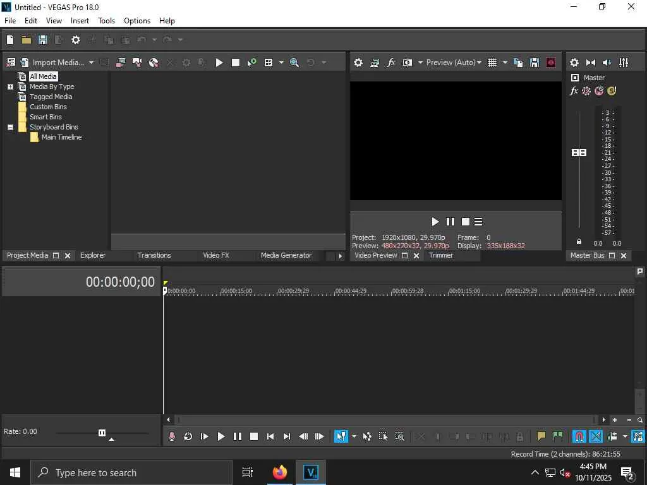The height and width of the screenshot is (485, 647).
Task: Select Envelope Edit Tool
Action: [367, 436]
